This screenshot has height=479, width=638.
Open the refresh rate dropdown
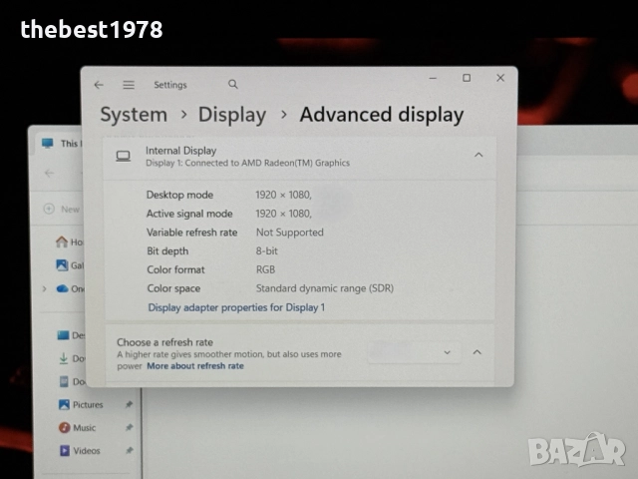(415, 351)
